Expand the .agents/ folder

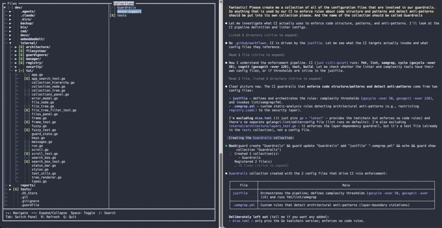pos(10,11)
